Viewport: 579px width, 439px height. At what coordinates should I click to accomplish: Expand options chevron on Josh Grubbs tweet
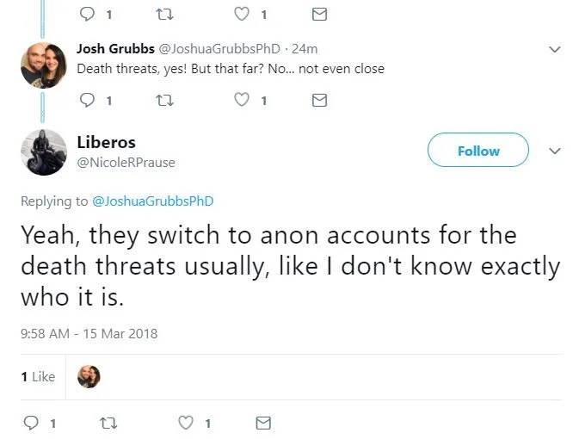point(555,49)
